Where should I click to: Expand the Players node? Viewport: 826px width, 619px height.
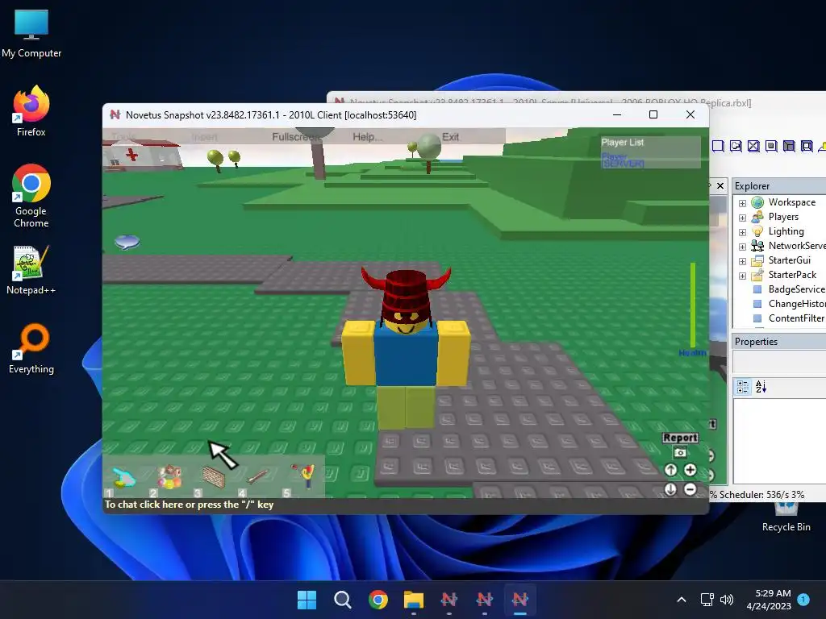(x=742, y=218)
